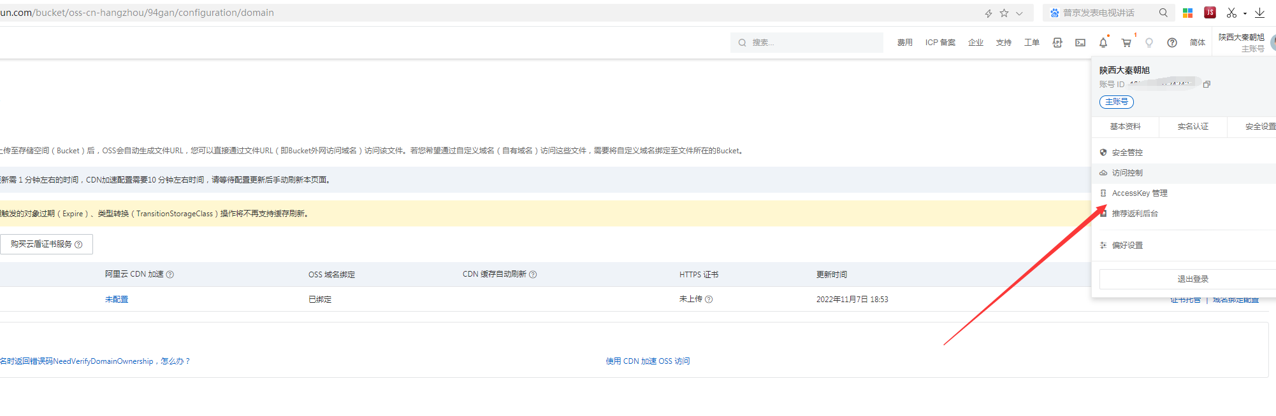Open the ICP 备案 menu item

point(940,43)
